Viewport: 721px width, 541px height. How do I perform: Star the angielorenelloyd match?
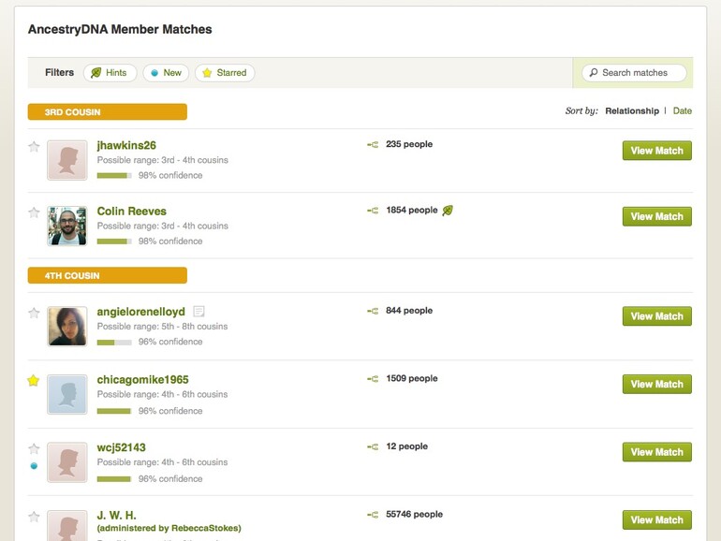34,313
